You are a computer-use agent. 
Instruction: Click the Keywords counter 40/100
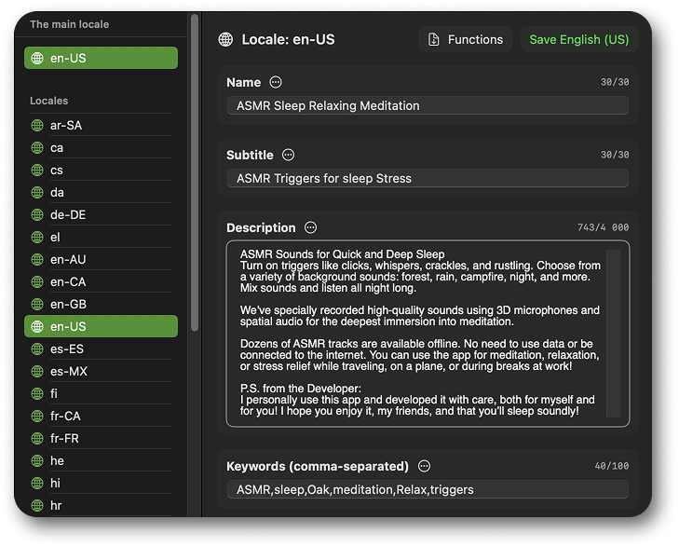click(x=611, y=466)
